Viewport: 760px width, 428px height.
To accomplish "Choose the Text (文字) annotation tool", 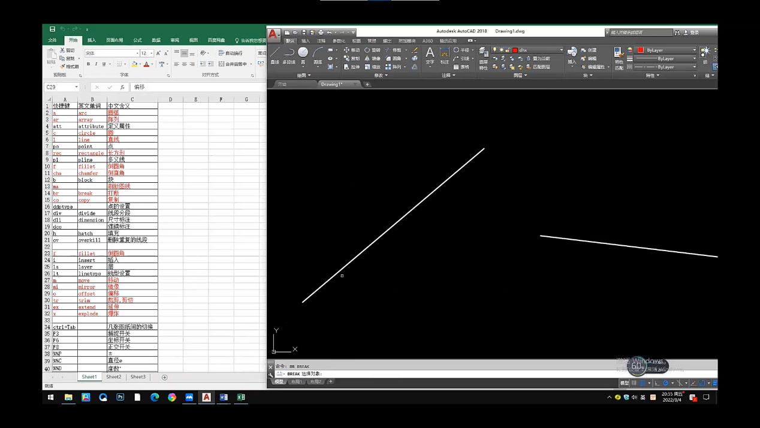I will [x=430, y=55].
